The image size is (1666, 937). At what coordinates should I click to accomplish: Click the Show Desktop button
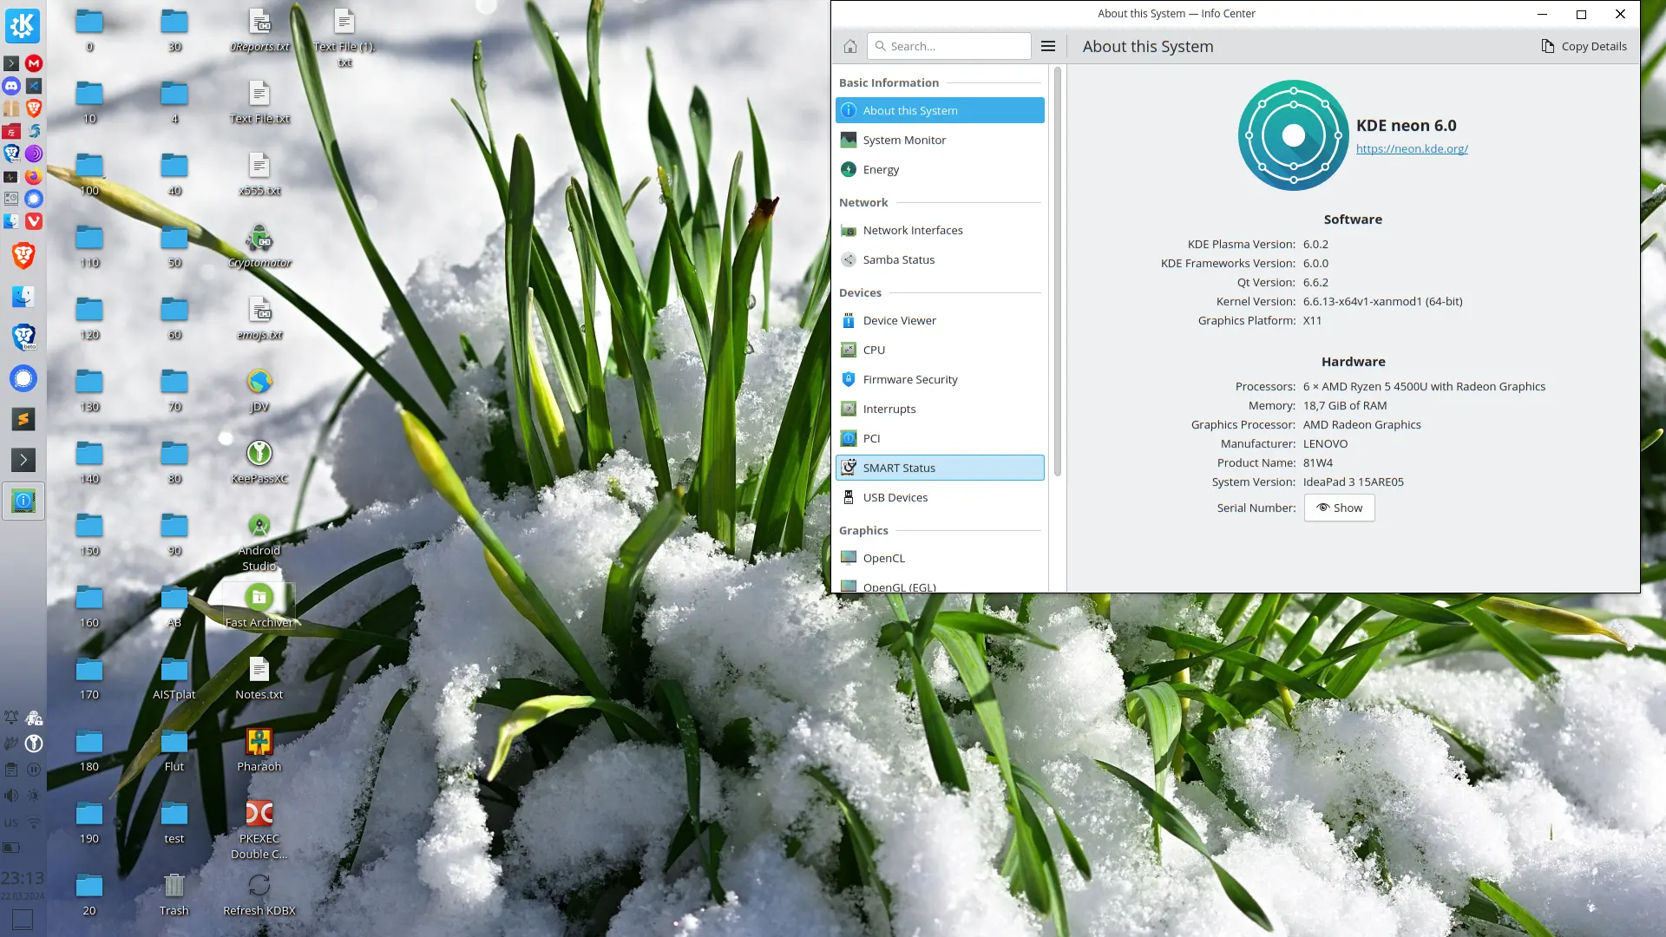tap(23, 920)
